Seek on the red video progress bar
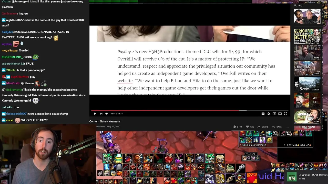 pos(190,111)
